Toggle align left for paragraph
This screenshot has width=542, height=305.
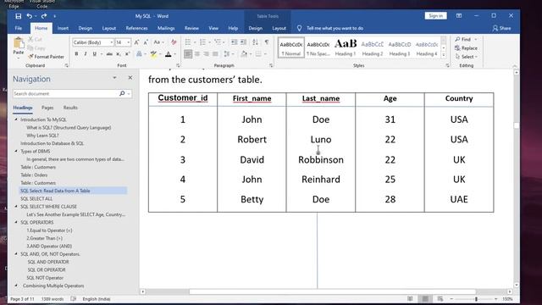[188, 54]
